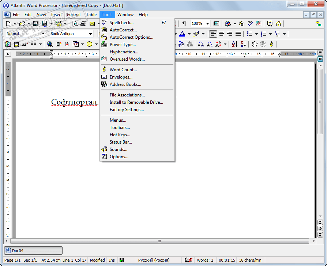Toggle justify alignment
Image resolution: width=327 pixels, height=266 pixels.
pos(238,34)
